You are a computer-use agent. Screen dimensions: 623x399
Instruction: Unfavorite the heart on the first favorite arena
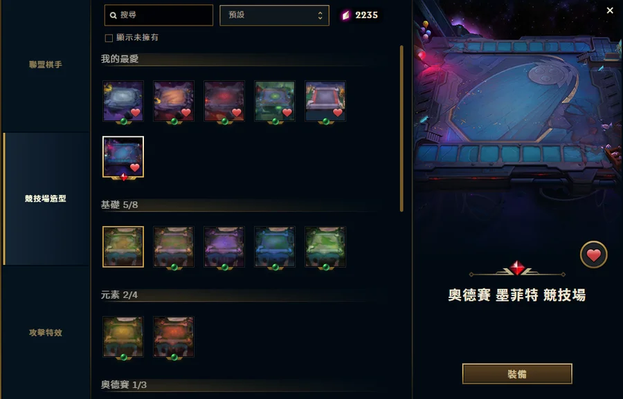[136, 113]
